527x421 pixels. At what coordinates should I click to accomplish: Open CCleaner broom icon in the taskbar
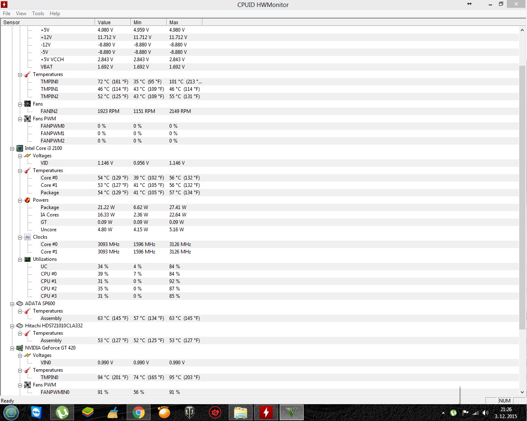(113, 412)
